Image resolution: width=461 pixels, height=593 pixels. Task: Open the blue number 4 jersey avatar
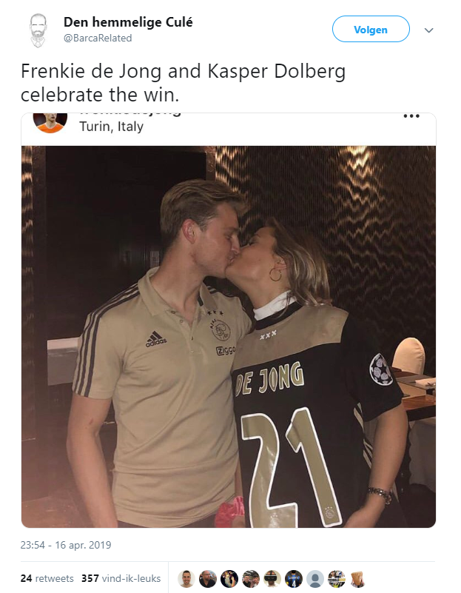[294, 579]
